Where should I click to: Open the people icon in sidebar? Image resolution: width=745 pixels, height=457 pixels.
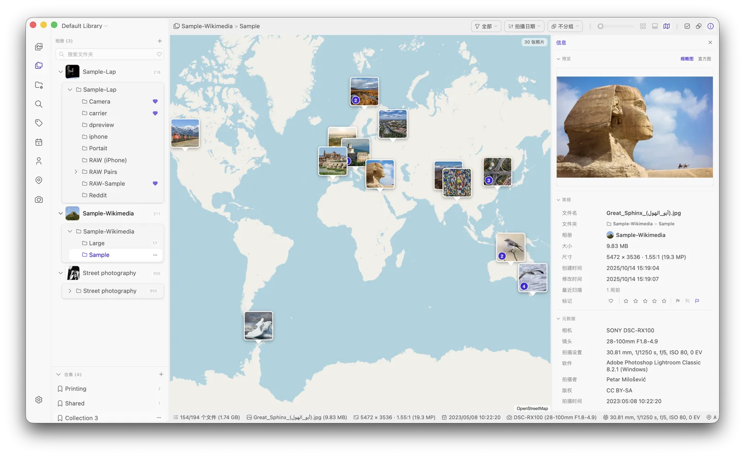[39, 161]
